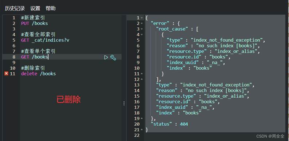
Task: Run the GET /books request with the play icon
Action: coord(106,57)
